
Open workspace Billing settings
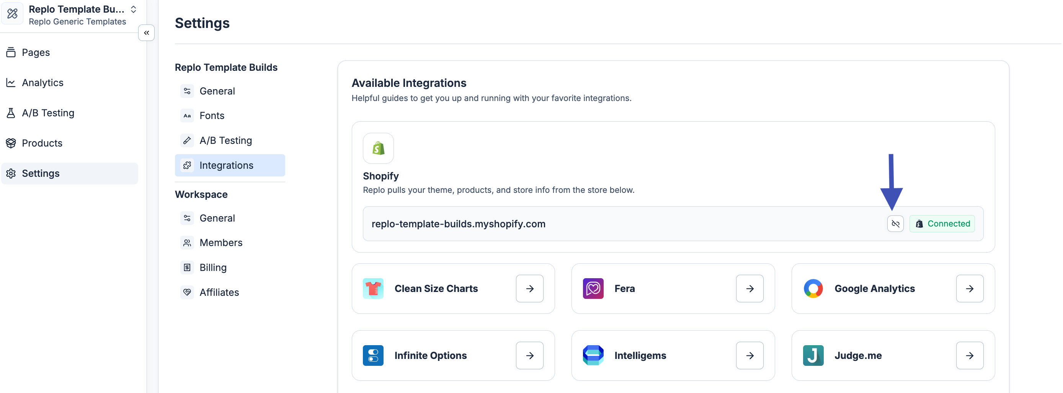(213, 267)
